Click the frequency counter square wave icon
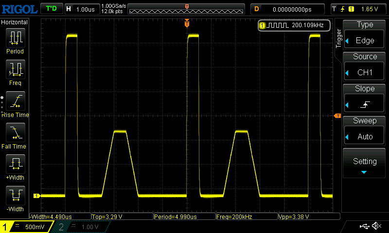Screen dimensions: 389x233 [x=278, y=25]
